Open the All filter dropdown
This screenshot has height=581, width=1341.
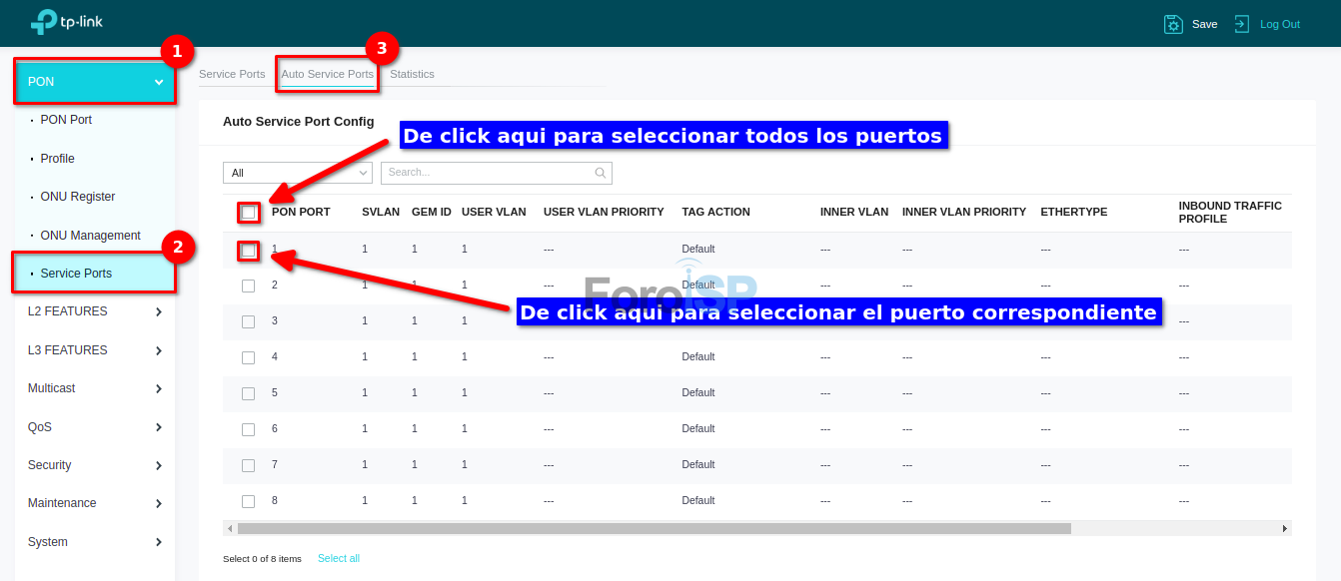(x=297, y=173)
